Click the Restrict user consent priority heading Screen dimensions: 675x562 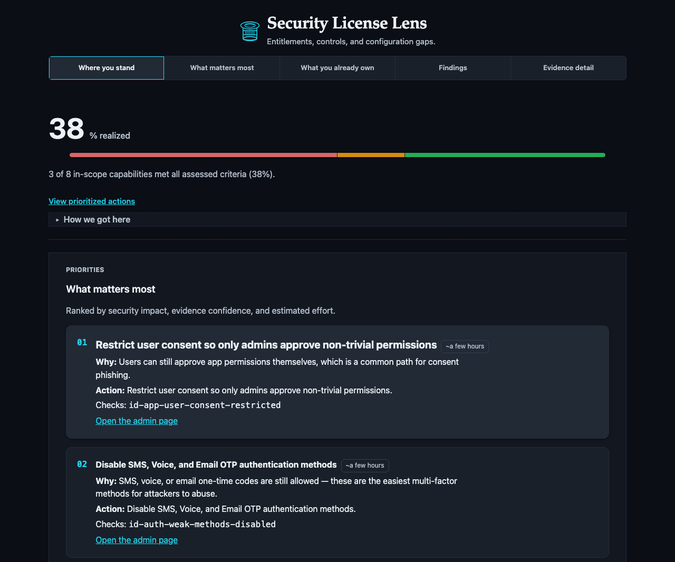coord(266,345)
